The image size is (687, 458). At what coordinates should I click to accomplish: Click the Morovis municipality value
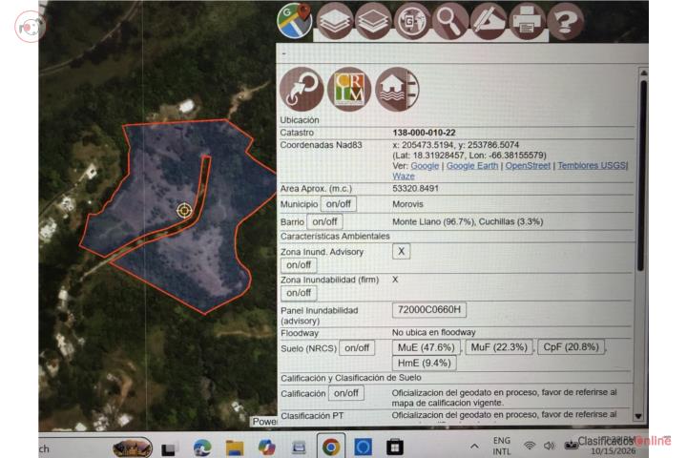[408, 204]
